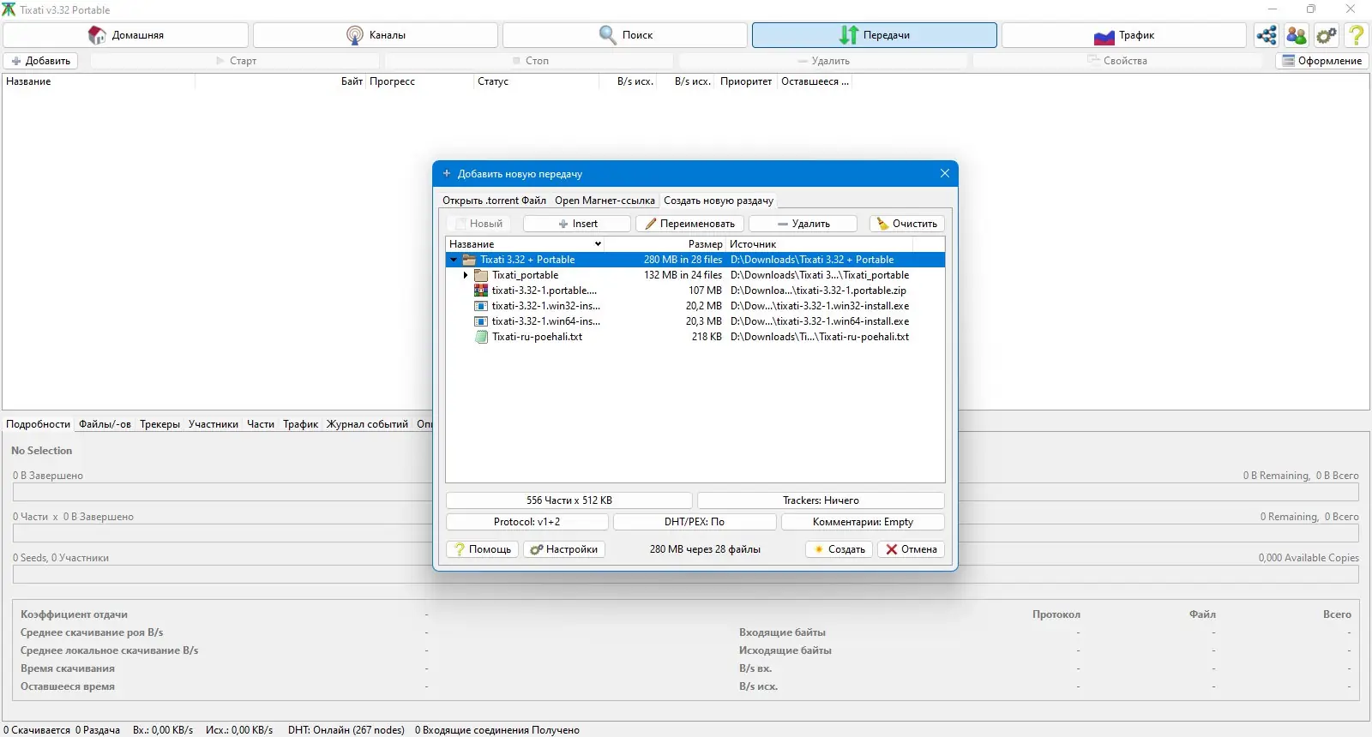Cancel the dialog with Отмена
This screenshot has height=737, width=1372.
pos(911,549)
